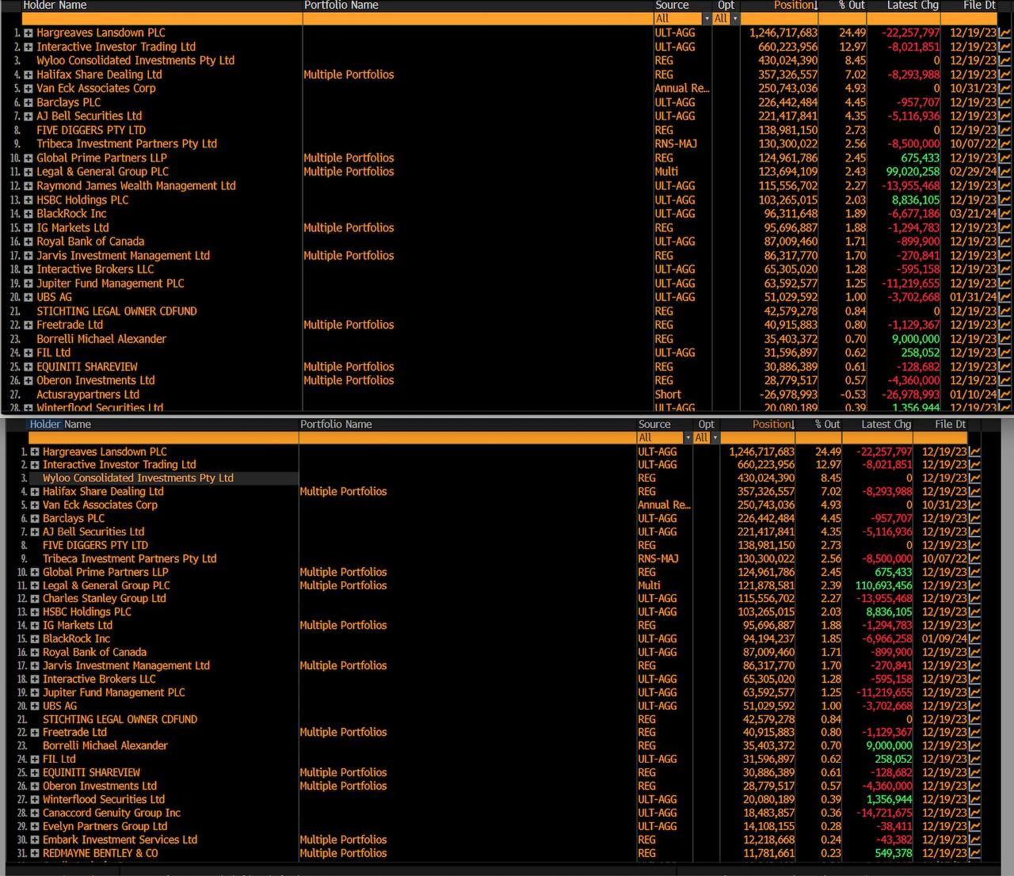Click File Dt 01/09/24 cell

pos(944,639)
